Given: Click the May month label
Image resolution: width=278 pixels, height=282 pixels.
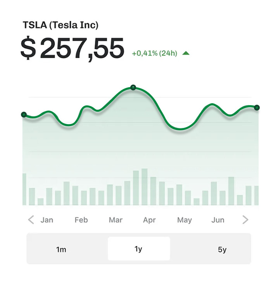Looking at the screenshot, I should tap(184, 220).
